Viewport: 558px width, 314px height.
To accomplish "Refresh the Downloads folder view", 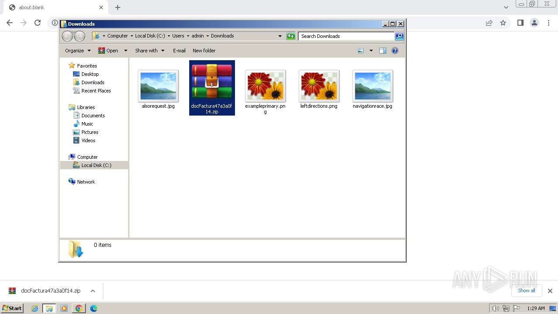I will (291, 36).
